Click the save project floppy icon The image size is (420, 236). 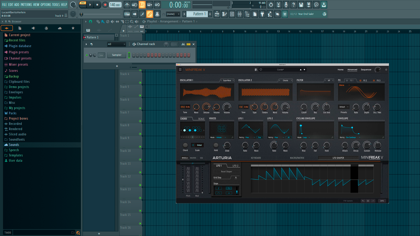pyautogui.click(x=301, y=5)
